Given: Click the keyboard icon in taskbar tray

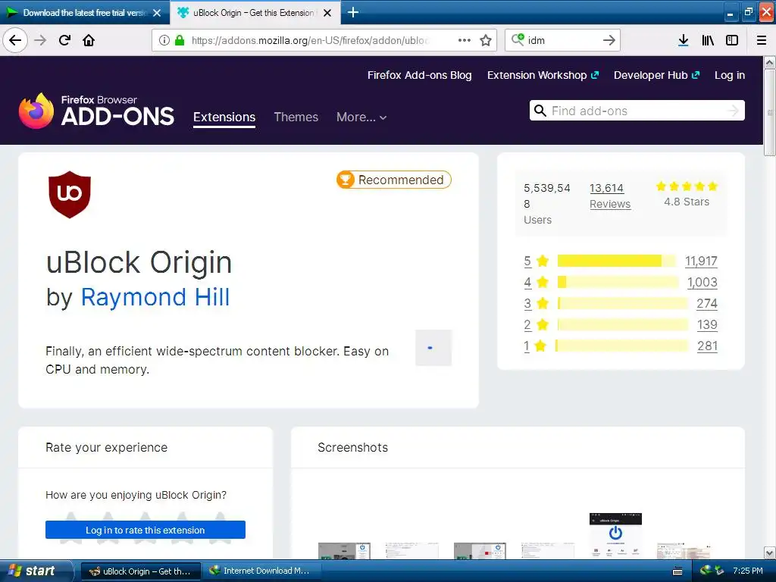Looking at the screenshot, I should tap(677, 571).
